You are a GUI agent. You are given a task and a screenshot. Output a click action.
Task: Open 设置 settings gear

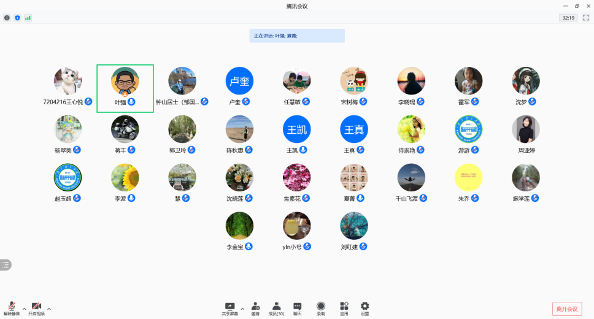pos(365,307)
